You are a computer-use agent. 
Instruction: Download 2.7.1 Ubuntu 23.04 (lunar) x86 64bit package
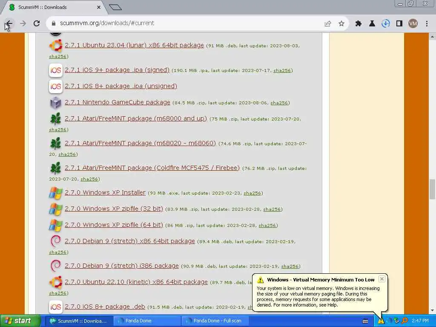[x=134, y=45]
